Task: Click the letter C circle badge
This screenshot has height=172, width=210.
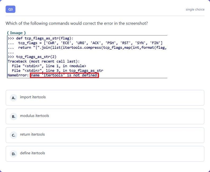Action: pyautogui.click(x=13, y=135)
